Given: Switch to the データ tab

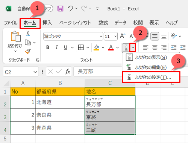Looking at the screenshot, I should pyautogui.click(x=120, y=23).
